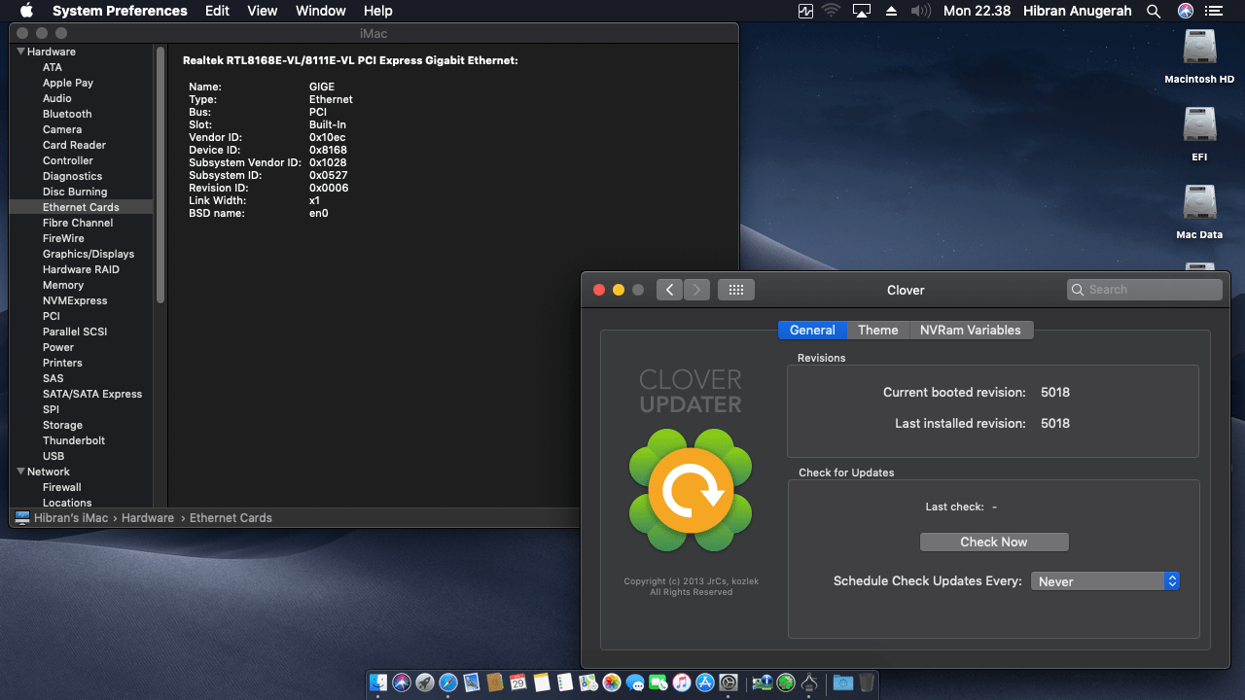Collapse the Hardware tree section

click(21, 52)
